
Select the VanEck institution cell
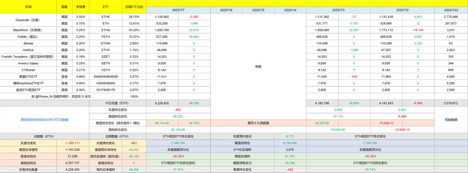pos(29,50)
